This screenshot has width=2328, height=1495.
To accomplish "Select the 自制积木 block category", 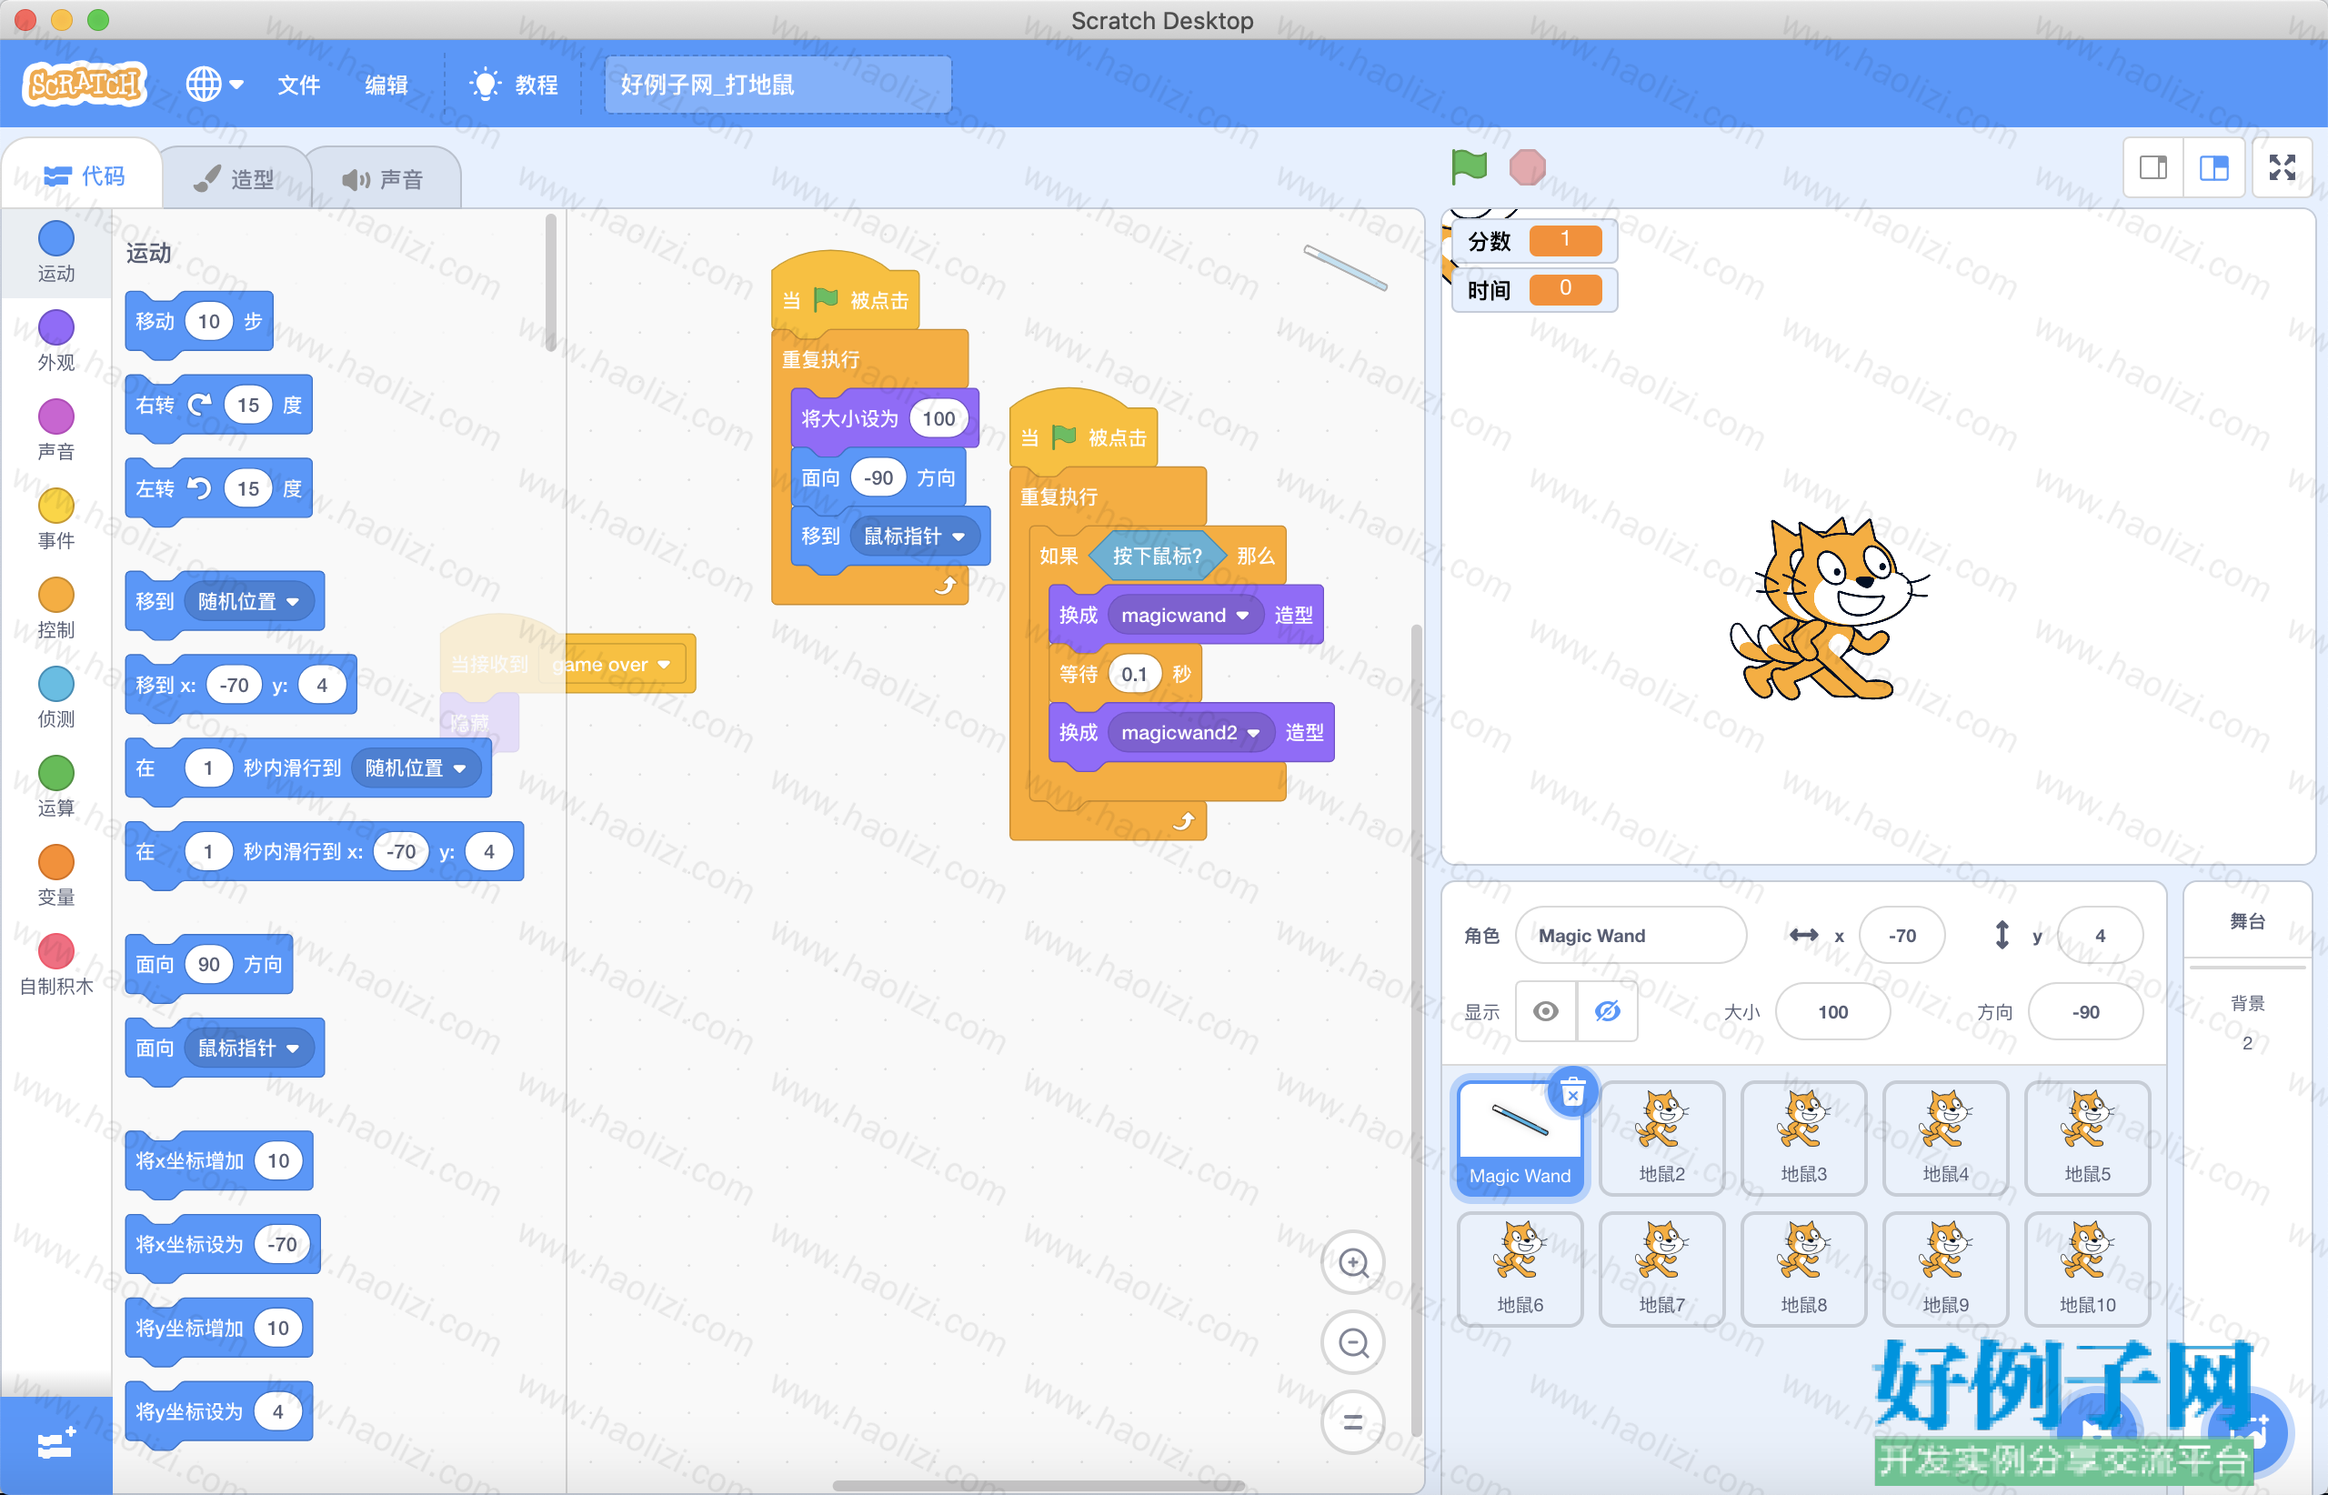I will pyautogui.click(x=56, y=966).
